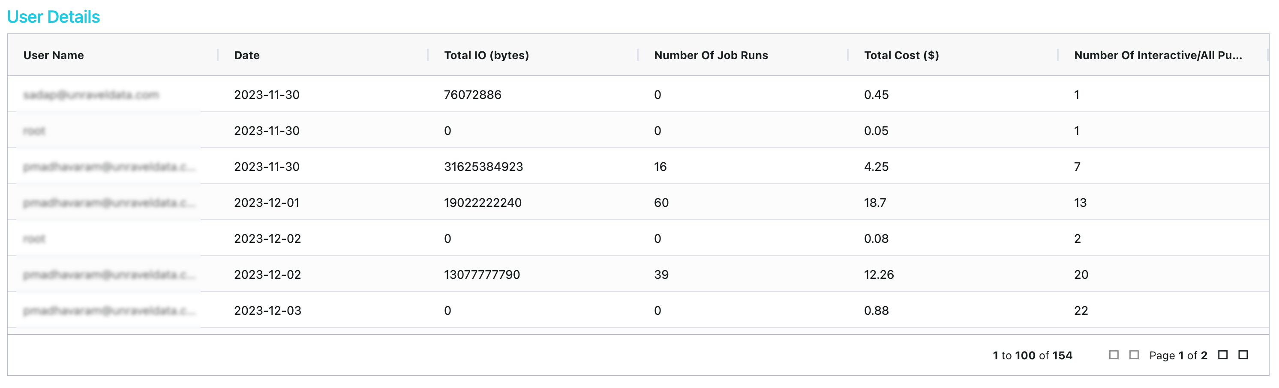
Task: Sort by Total IO (bytes) header
Action: coord(486,55)
